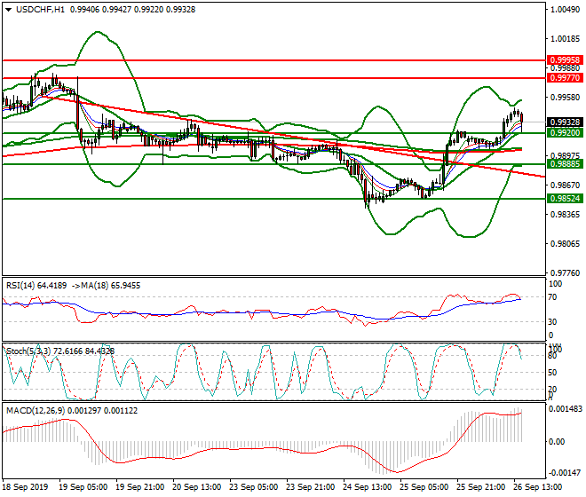This screenshot has width=586, height=497.
Task: Click the 25 Sep 21:00 time axis label
Action: pyautogui.click(x=481, y=487)
